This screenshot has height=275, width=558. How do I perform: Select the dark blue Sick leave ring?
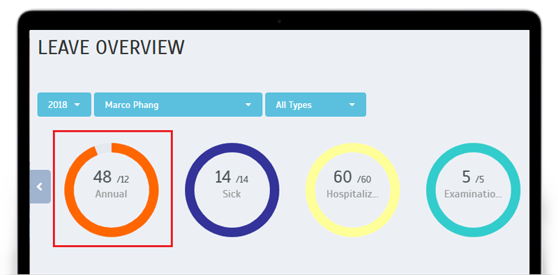pyautogui.click(x=232, y=190)
